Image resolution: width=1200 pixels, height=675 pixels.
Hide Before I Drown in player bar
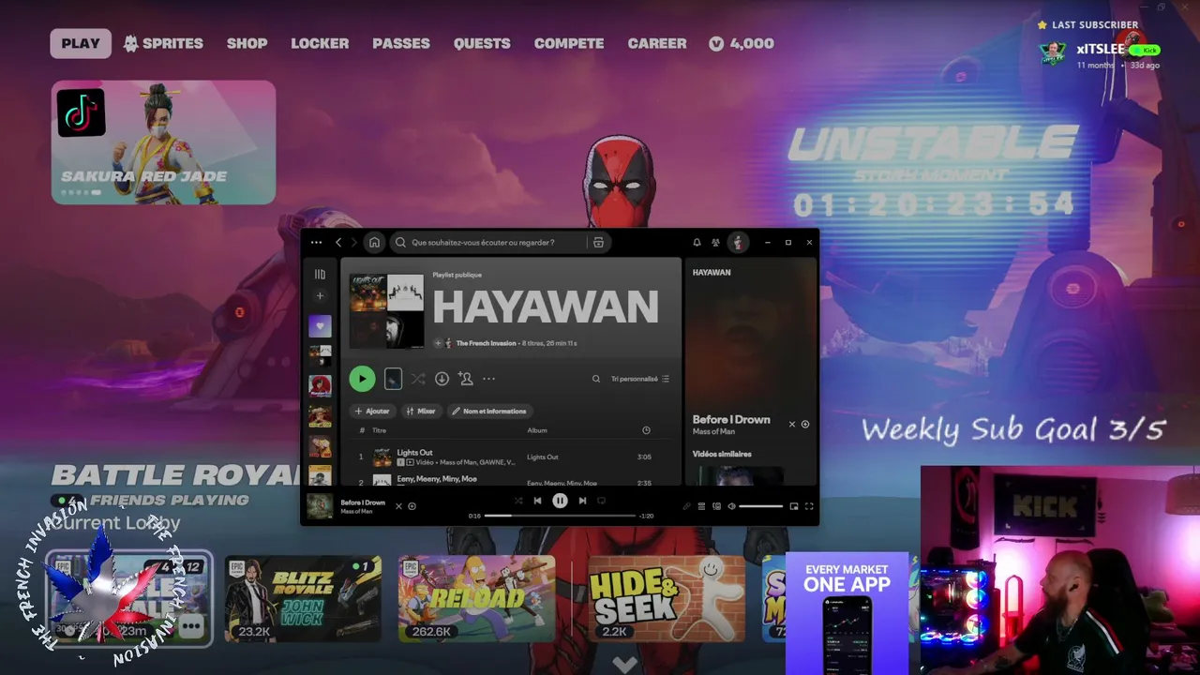(x=398, y=506)
